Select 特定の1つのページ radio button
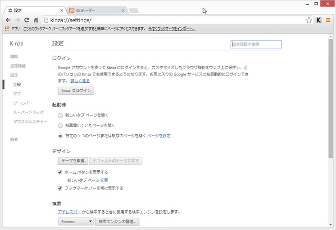The width and height of the screenshot is (336, 230). pyautogui.click(x=60, y=136)
